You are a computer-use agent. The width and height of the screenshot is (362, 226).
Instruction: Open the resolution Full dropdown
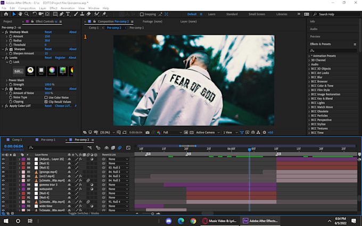(x=172, y=132)
